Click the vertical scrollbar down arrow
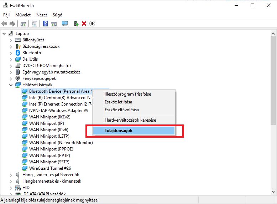Screen dimensions: 277x204 pos(273,193)
